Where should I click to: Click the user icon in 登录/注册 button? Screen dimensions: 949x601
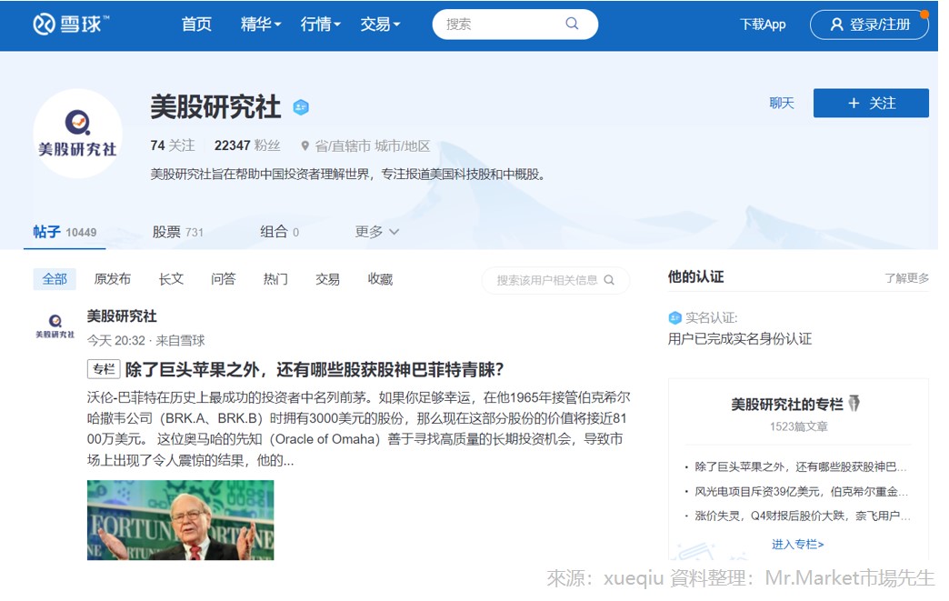tap(836, 25)
